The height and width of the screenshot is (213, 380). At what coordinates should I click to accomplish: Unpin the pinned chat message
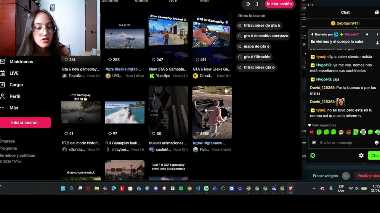click(367, 35)
